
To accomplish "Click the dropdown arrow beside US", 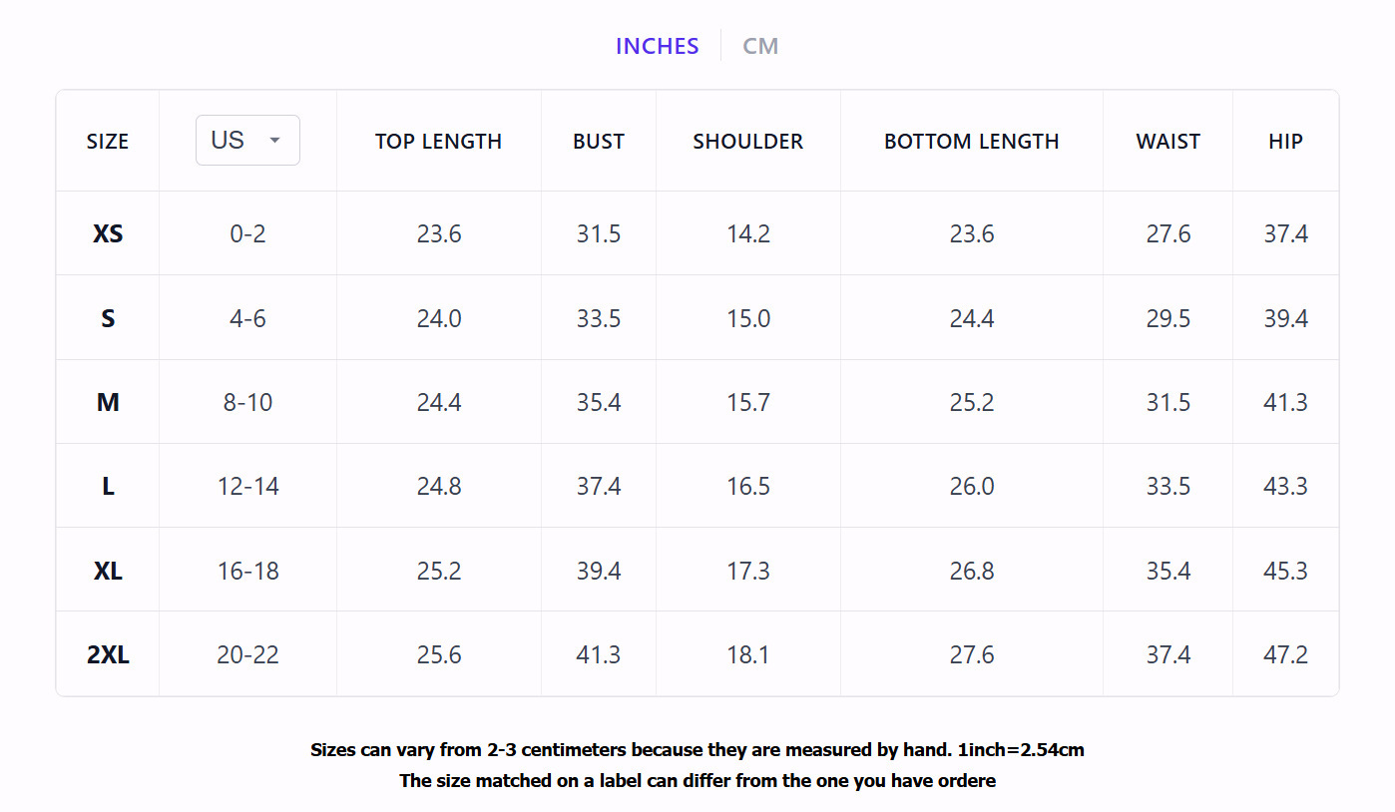I will point(275,141).
